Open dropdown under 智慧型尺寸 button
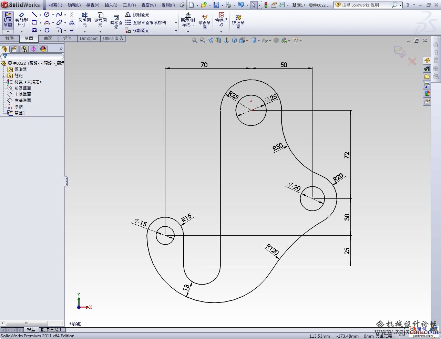441x339 pixels. (21, 31)
